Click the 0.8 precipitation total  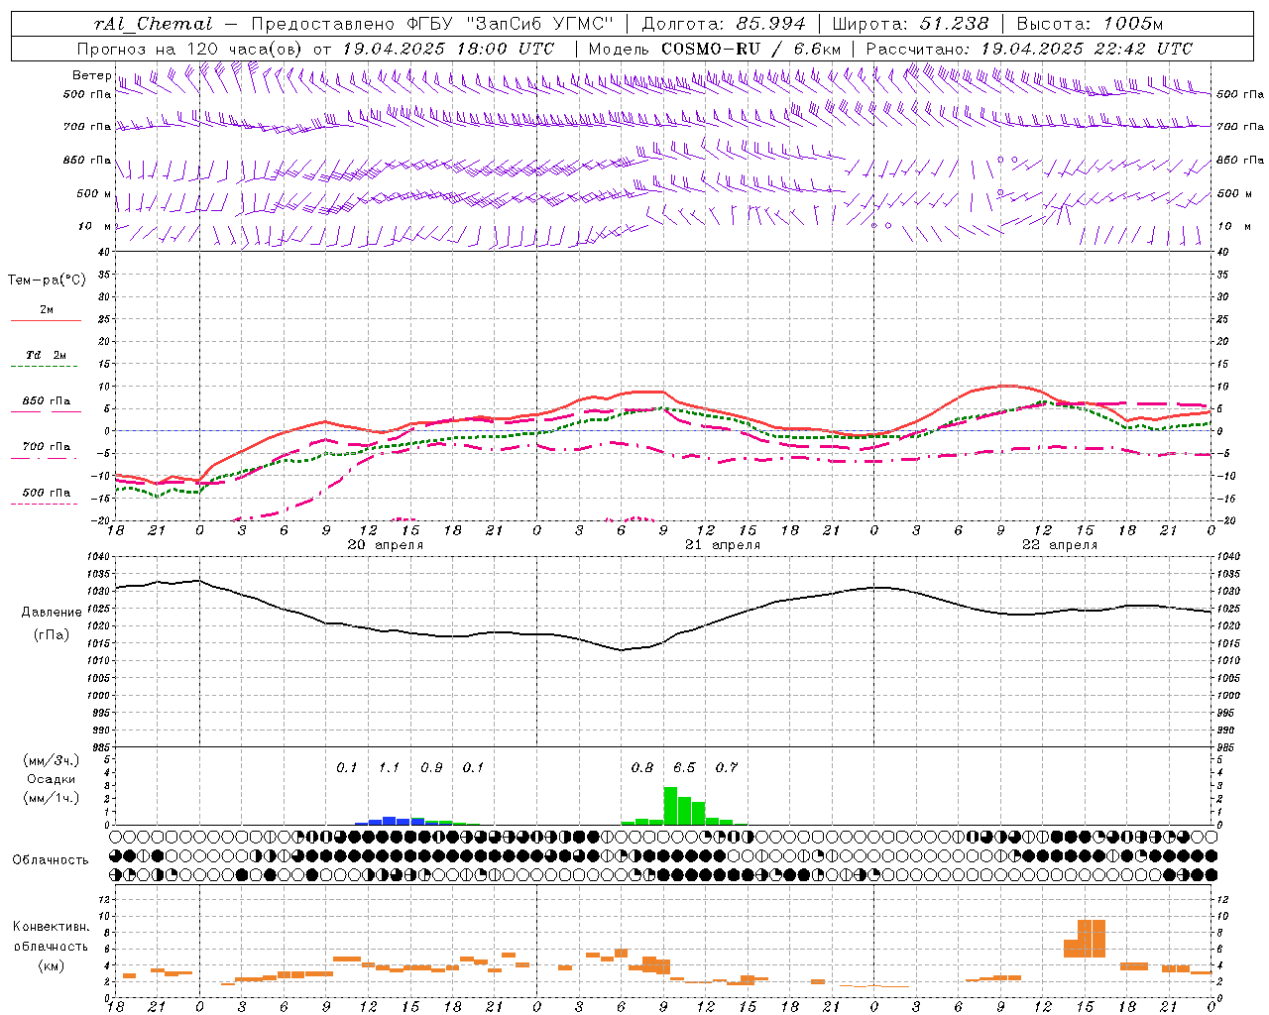tap(642, 768)
